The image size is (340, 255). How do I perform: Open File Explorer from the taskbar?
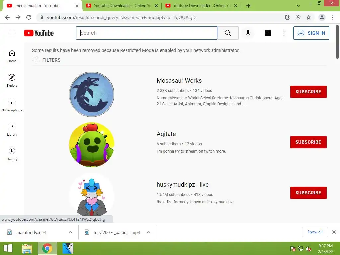pos(27,248)
